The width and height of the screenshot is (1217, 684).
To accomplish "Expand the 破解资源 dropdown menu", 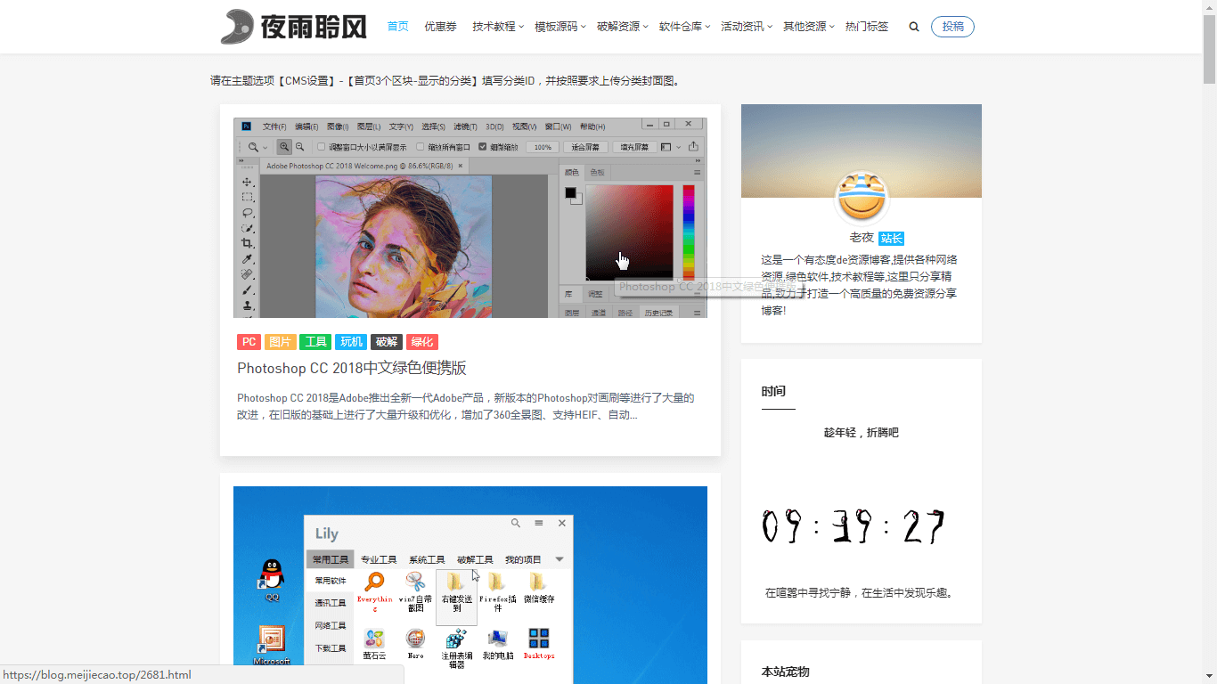I will 623,27.
